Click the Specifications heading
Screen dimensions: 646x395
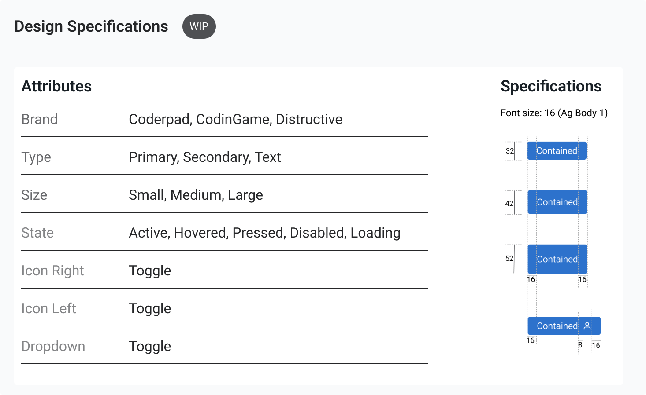point(551,86)
